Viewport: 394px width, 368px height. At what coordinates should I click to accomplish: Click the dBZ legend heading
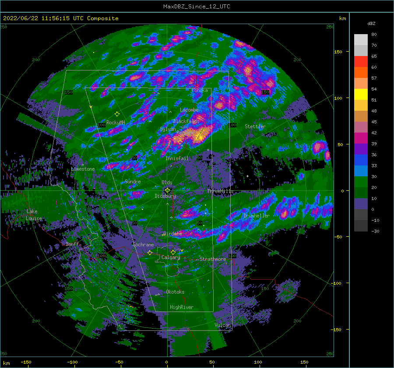(371, 23)
